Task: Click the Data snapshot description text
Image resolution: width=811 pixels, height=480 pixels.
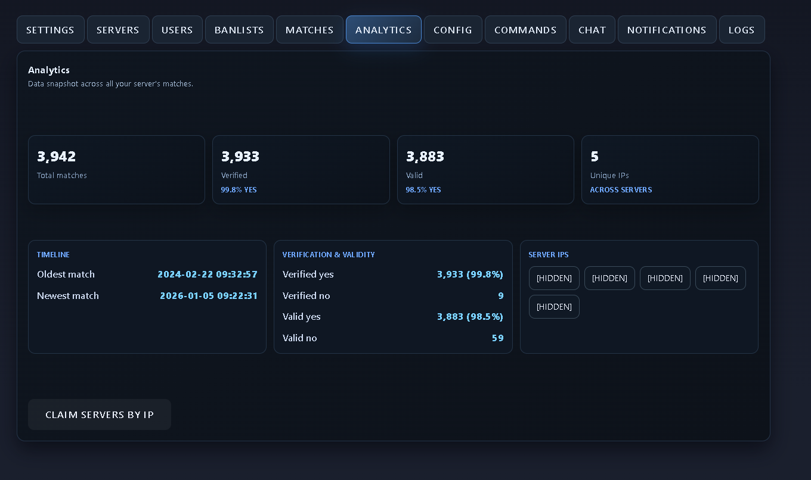Action: [x=110, y=84]
